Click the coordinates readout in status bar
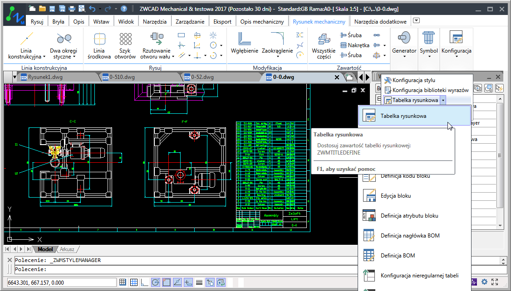 pos(61,282)
